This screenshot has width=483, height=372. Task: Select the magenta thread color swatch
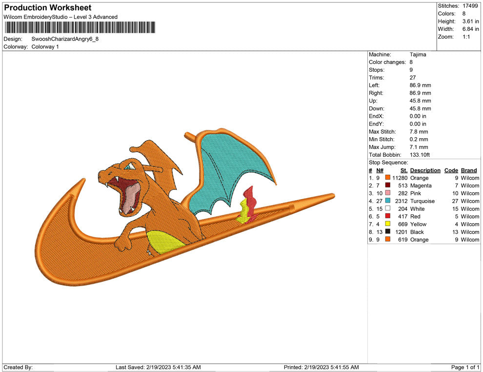click(x=387, y=186)
